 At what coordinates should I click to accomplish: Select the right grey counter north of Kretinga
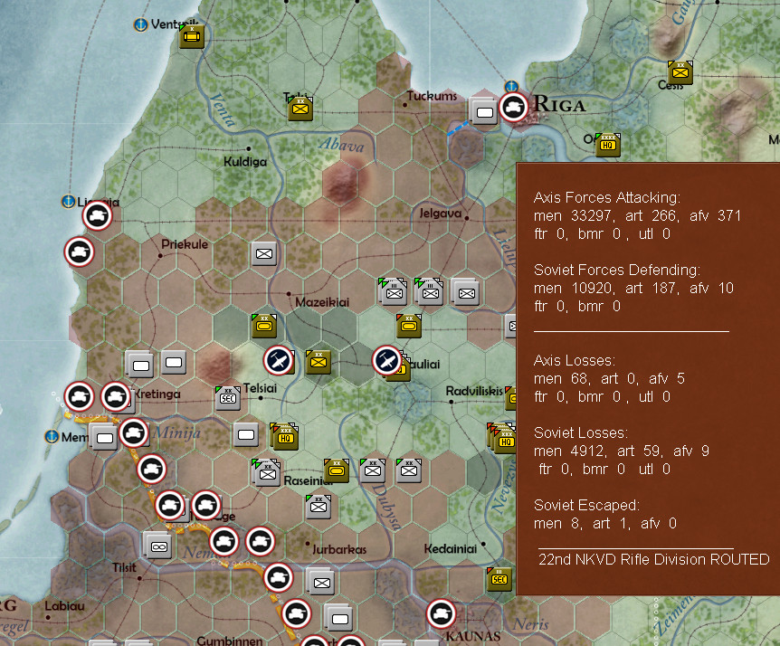coord(174,362)
